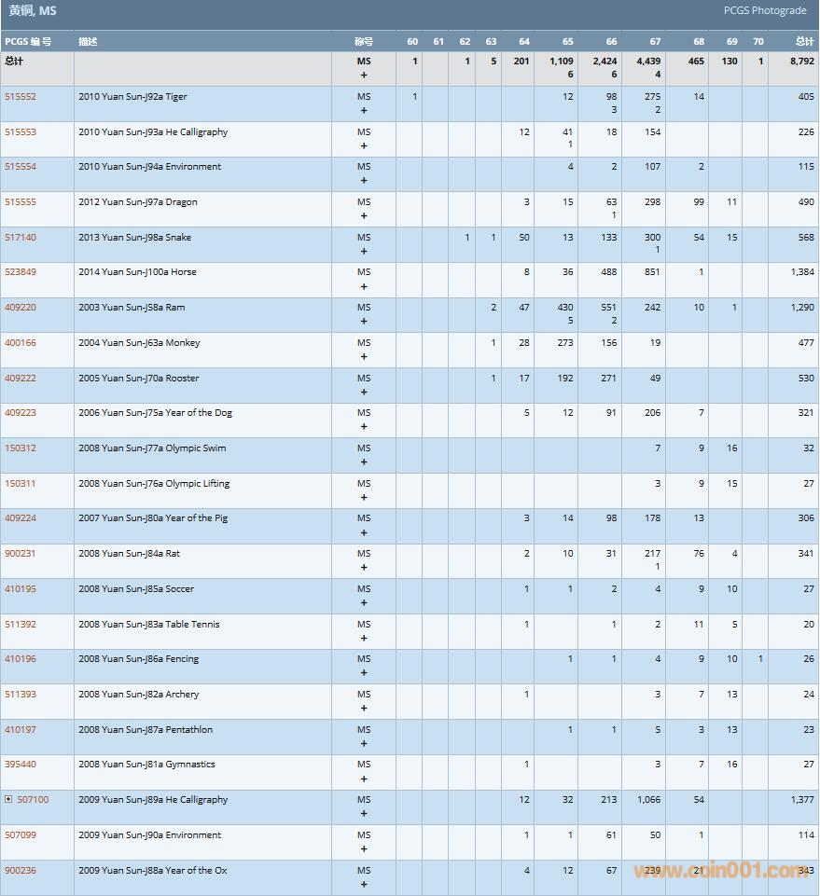Click coin number 517140 Snake link

(x=21, y=238)
